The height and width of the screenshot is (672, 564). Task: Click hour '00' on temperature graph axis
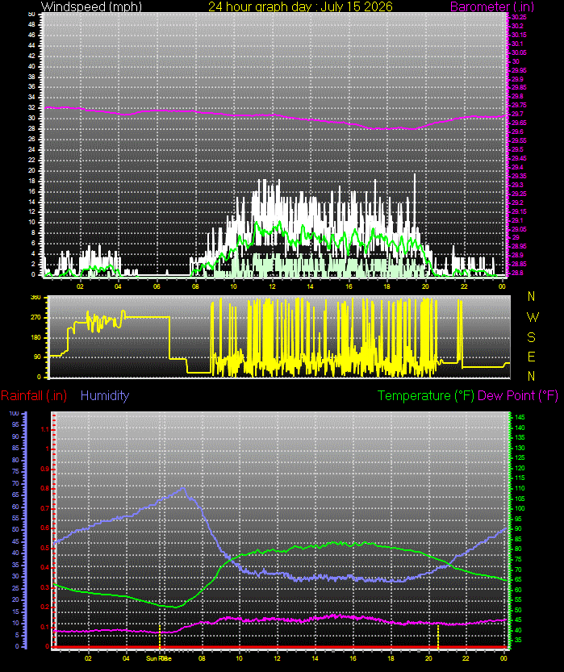coord(504,658)
